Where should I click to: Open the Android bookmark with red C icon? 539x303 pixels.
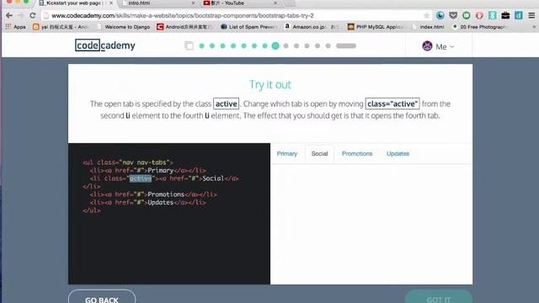point(184,27)
